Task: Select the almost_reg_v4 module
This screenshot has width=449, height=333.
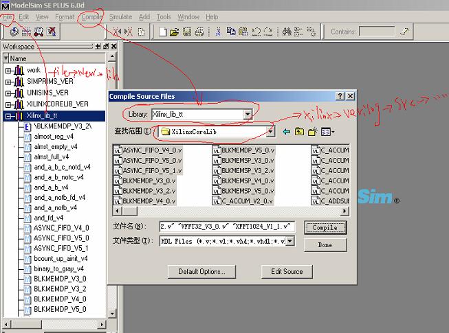Action: coord(54,137)
